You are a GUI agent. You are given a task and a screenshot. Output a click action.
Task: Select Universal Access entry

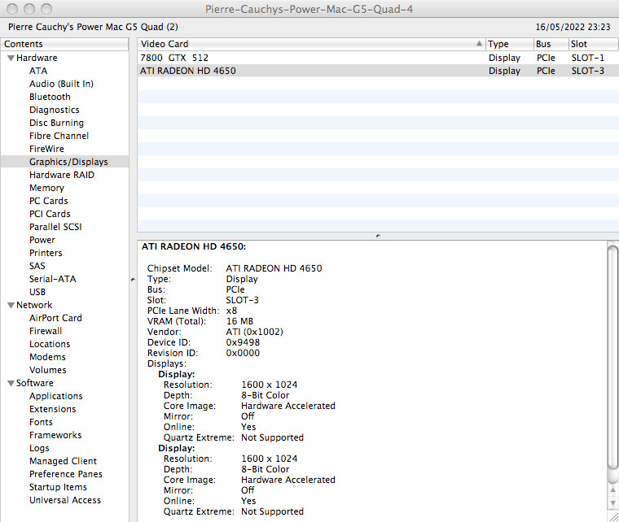65,500
